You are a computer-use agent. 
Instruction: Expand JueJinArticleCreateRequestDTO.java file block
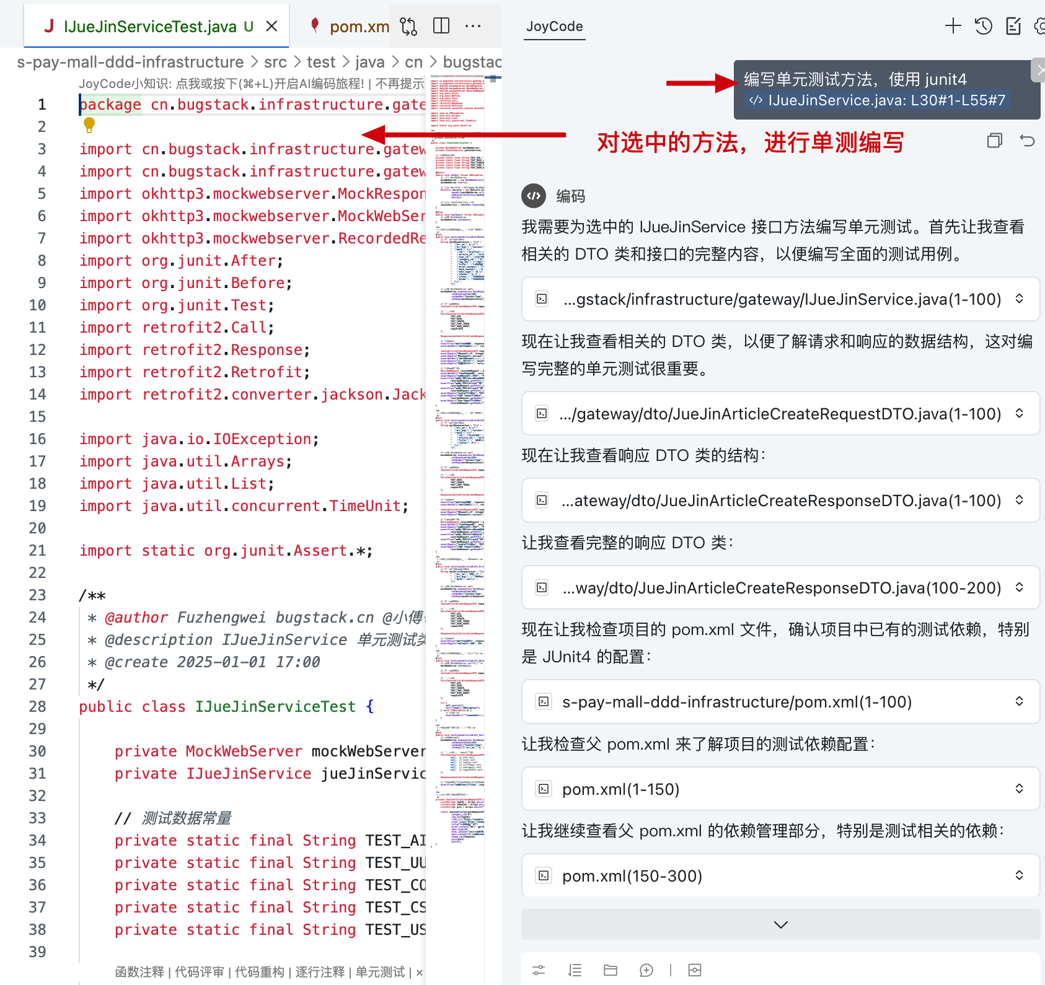point(1019,413)
